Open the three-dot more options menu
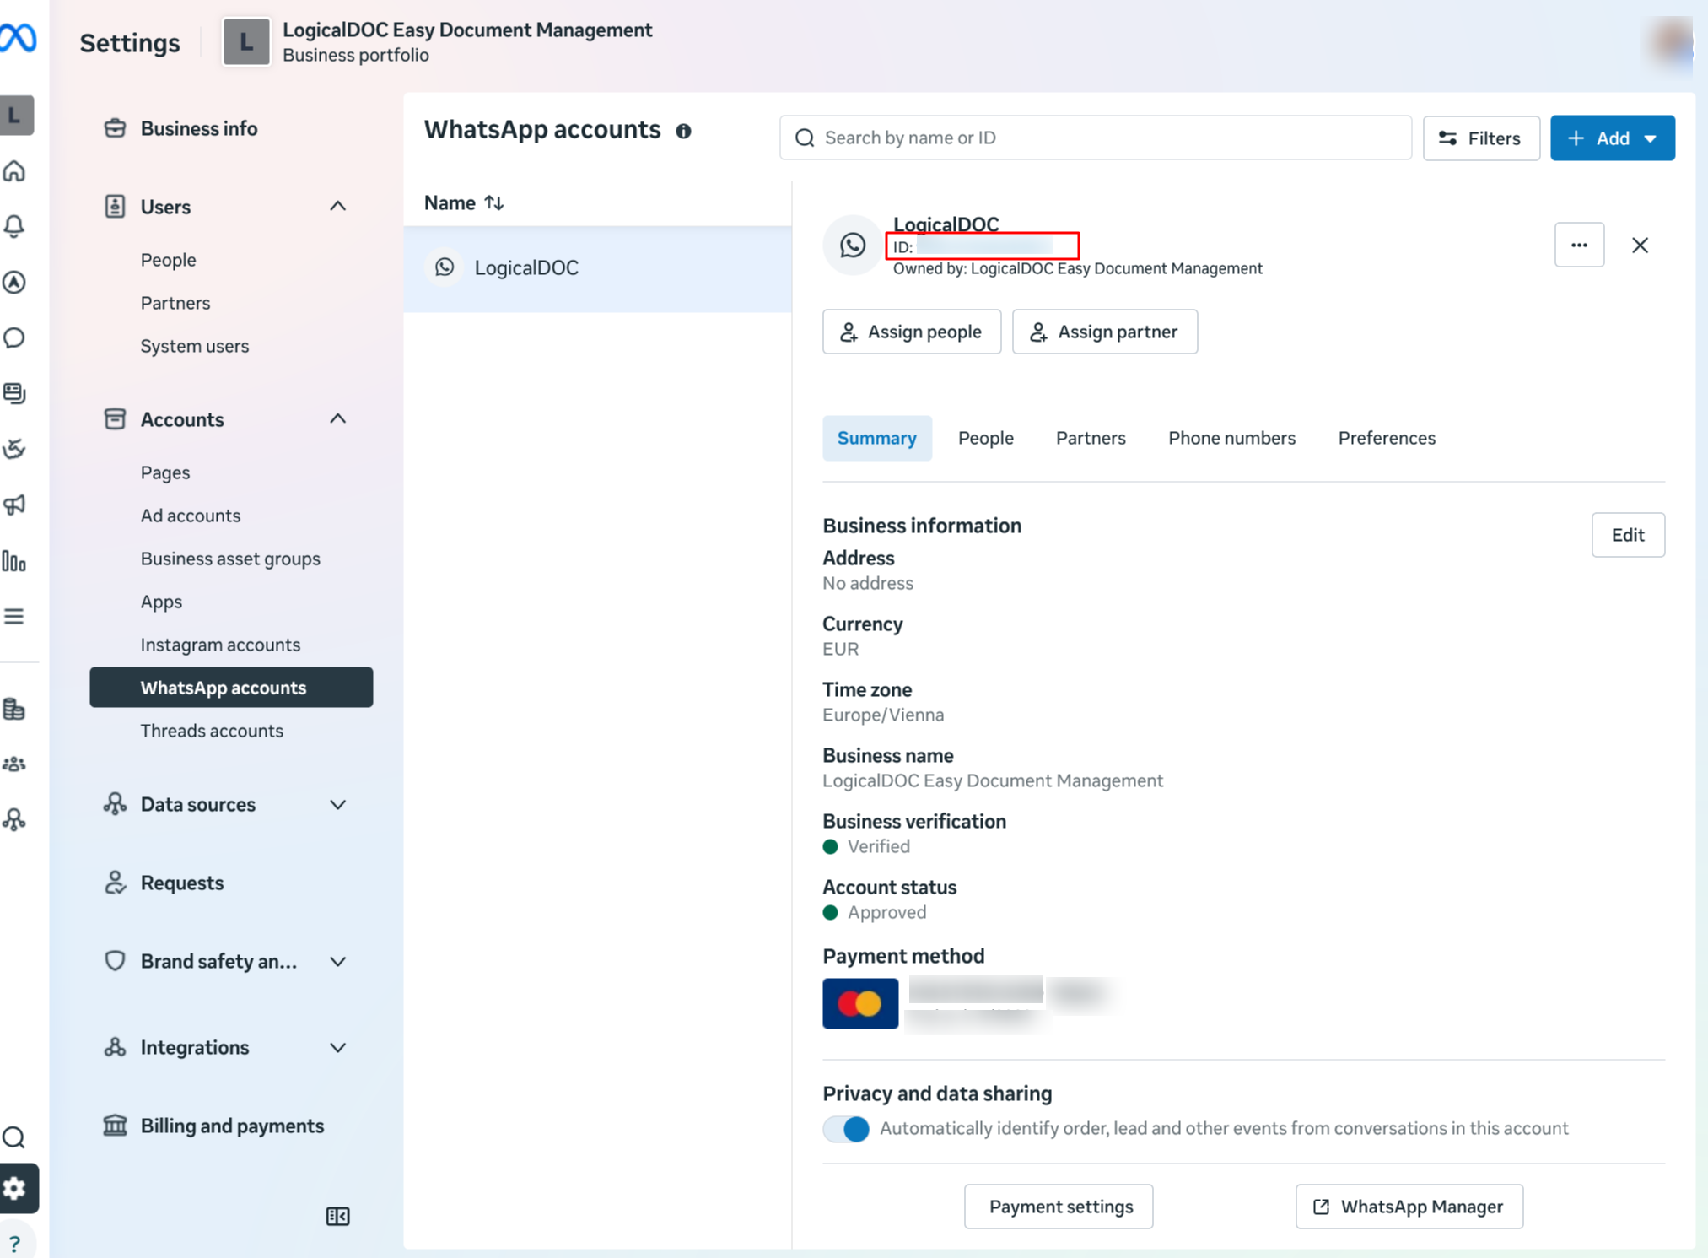This screenshot has height=1258, width=1708. click(x=1579, y=245)
